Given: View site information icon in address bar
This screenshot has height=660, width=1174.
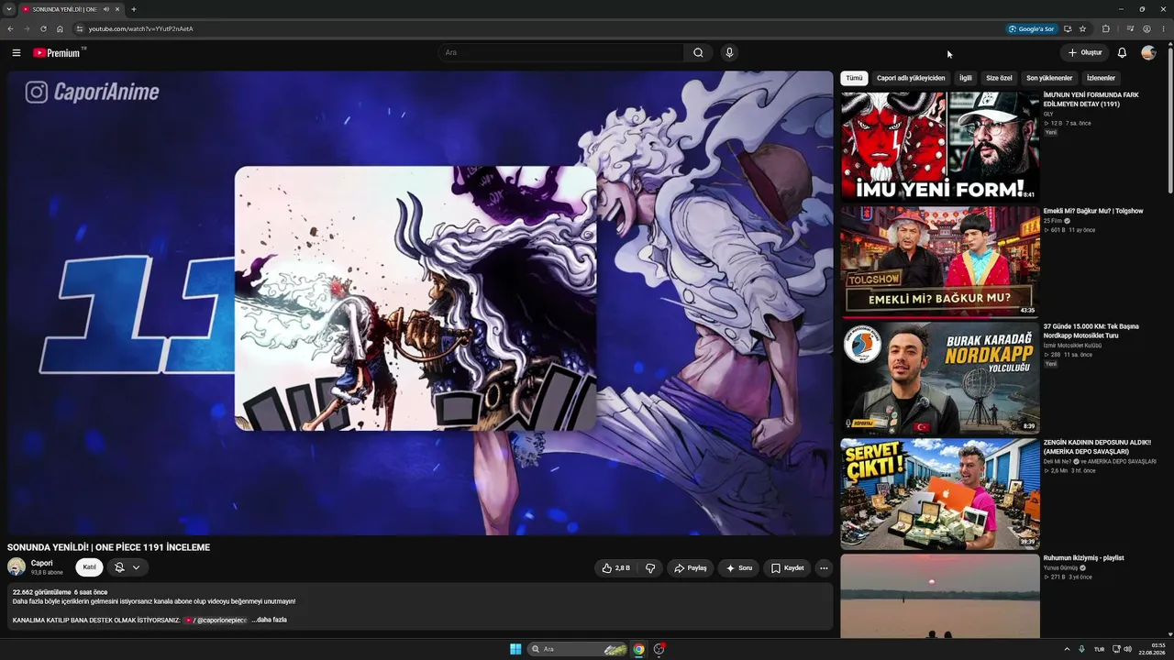Looking at the screenshot, I should click(x=80, y=28).
